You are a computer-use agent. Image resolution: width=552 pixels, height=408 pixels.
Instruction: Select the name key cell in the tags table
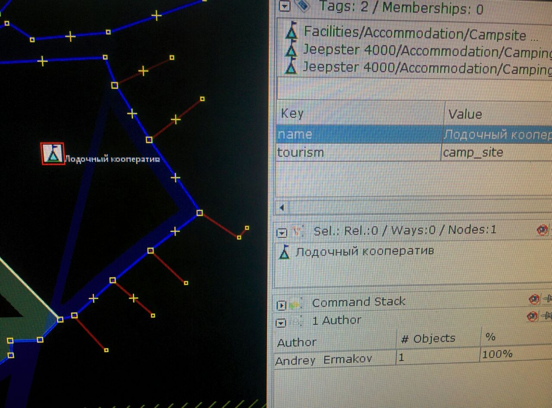point(360,134)
